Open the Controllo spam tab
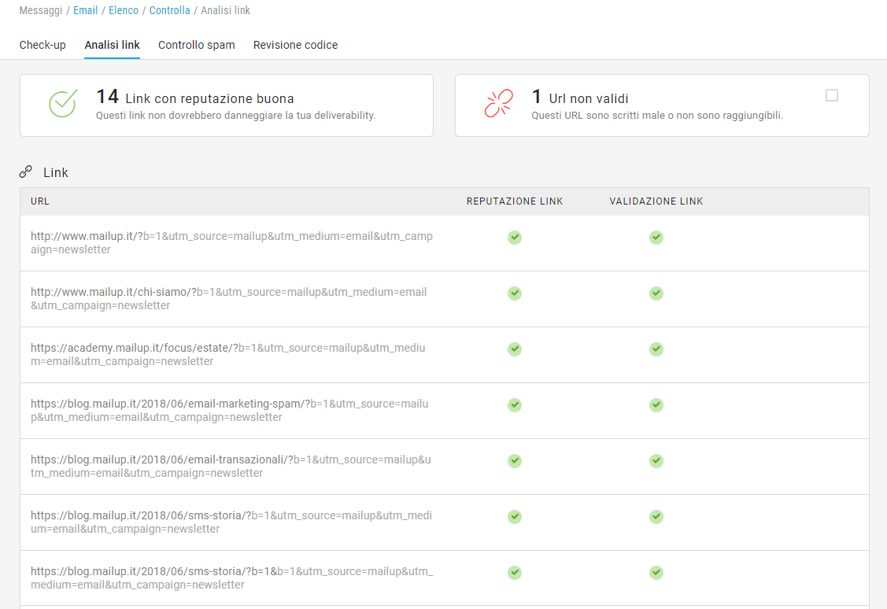887x609 pixels. click(x=196, y=45)
